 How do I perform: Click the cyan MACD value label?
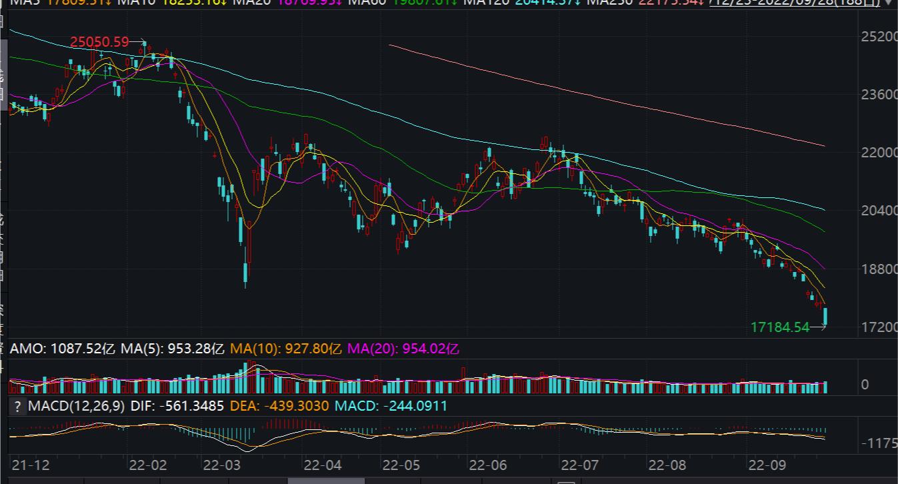click(x=391, y=406)
